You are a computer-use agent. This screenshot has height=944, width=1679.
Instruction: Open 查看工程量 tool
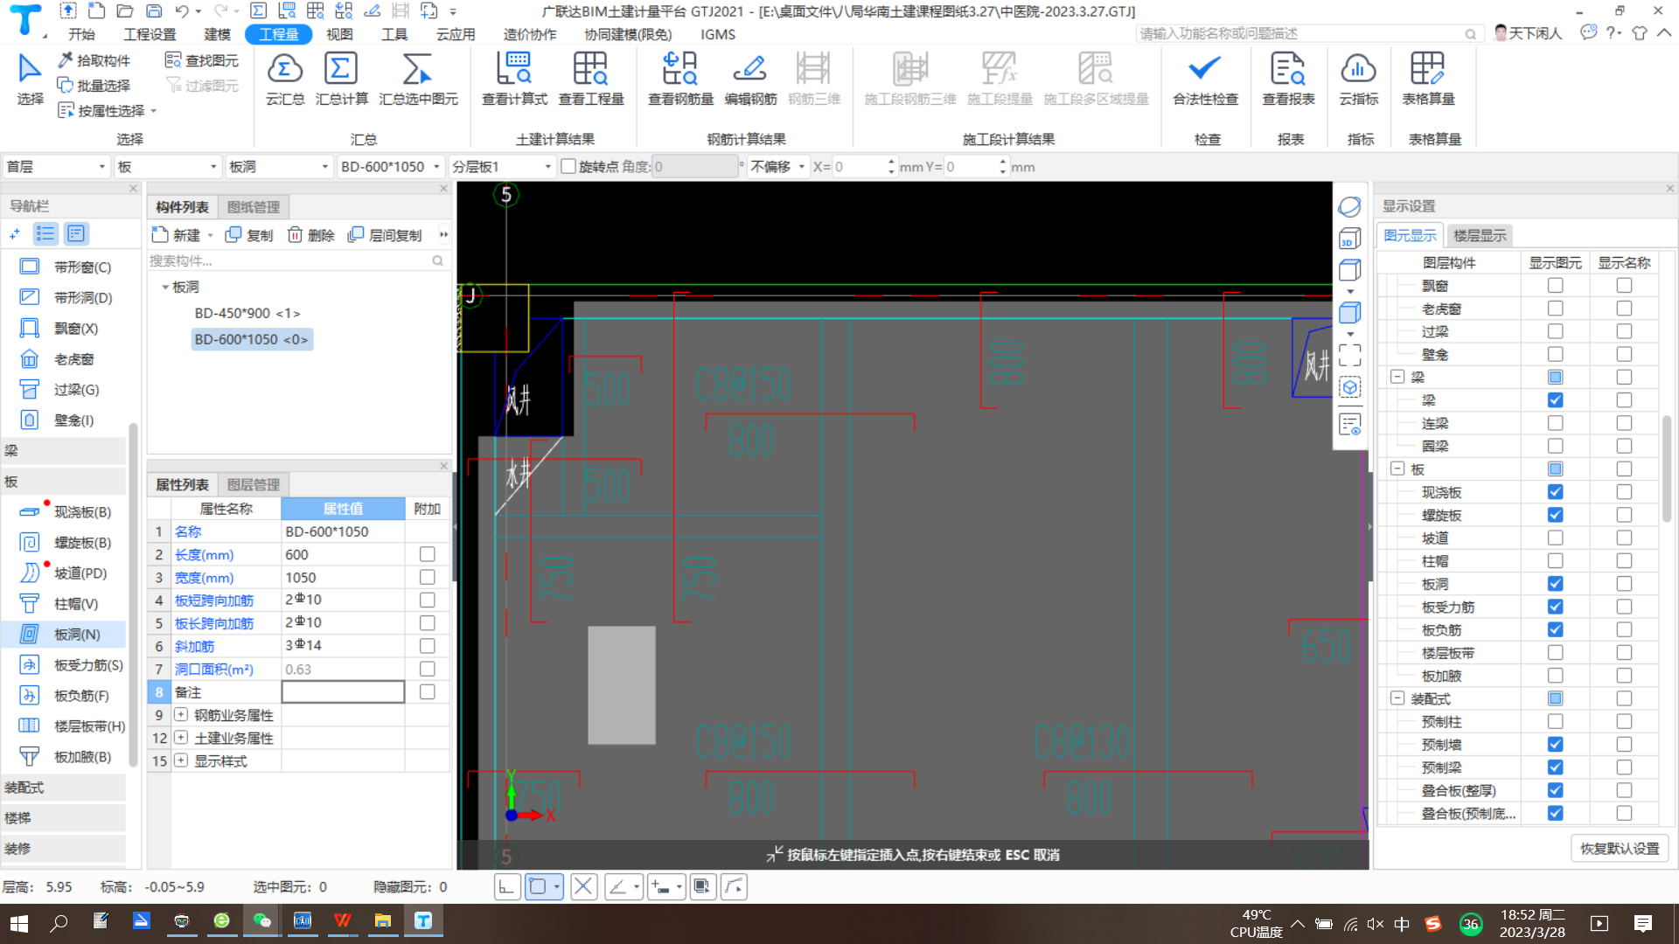[591, 79]
